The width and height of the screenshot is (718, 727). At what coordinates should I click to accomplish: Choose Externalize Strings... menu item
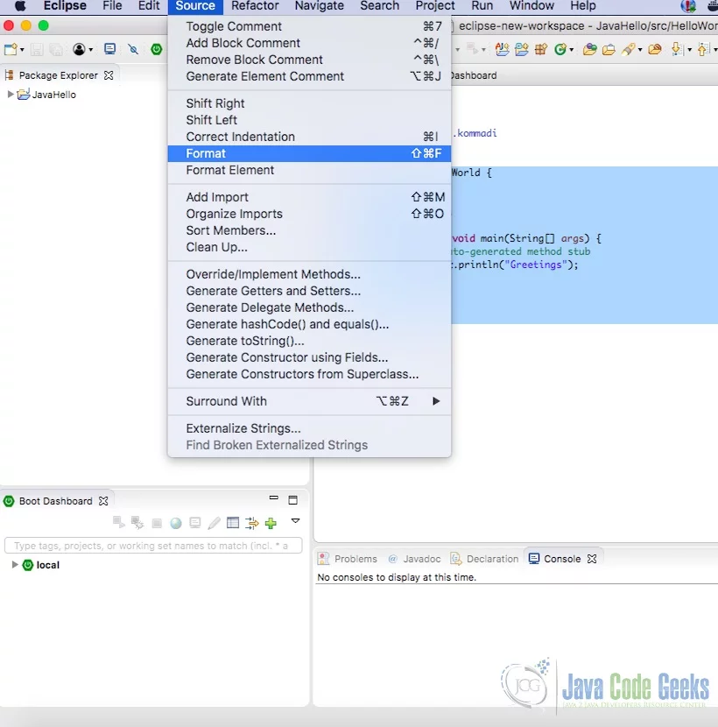pos(309,428)
